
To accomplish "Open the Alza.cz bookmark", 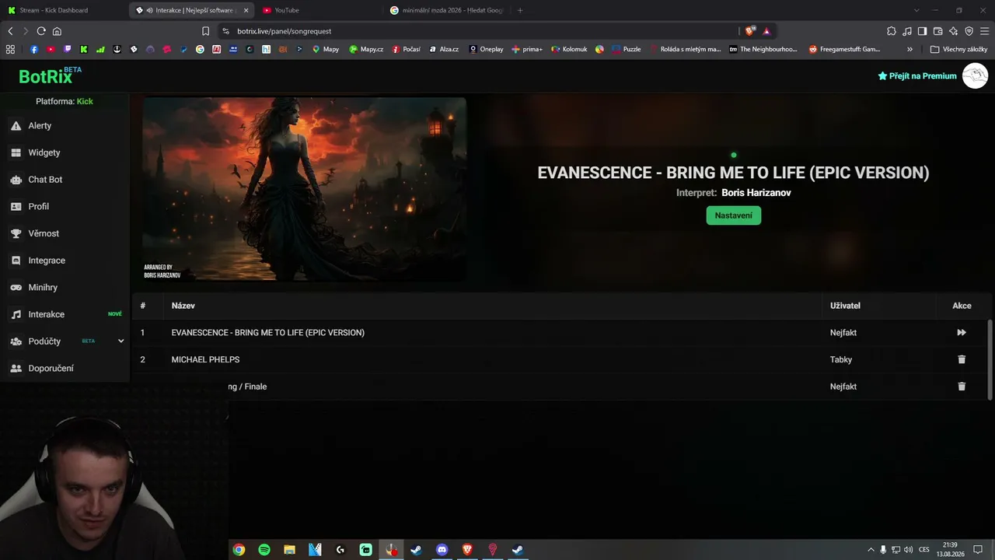I will coord(444,49).
